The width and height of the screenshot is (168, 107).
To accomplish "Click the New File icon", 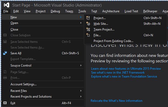I will tap(88, 35).
